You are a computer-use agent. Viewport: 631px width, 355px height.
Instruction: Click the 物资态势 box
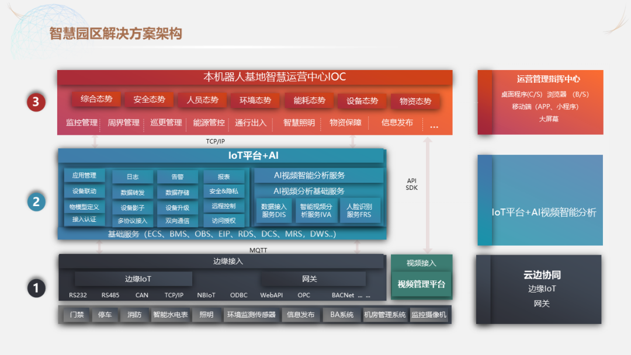click(415, 102)
